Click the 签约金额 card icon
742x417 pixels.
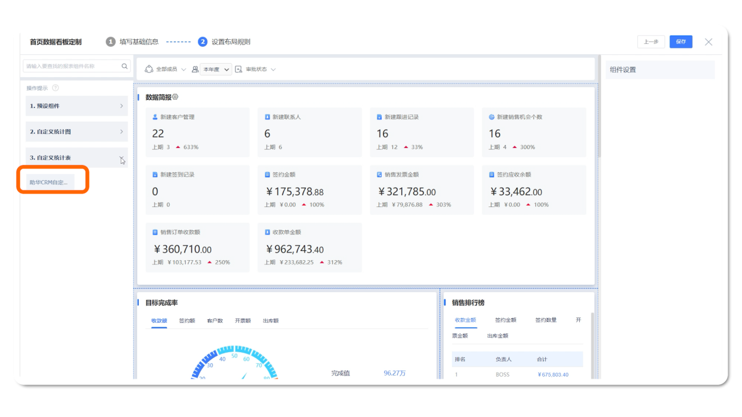click(x=267, y=174)
